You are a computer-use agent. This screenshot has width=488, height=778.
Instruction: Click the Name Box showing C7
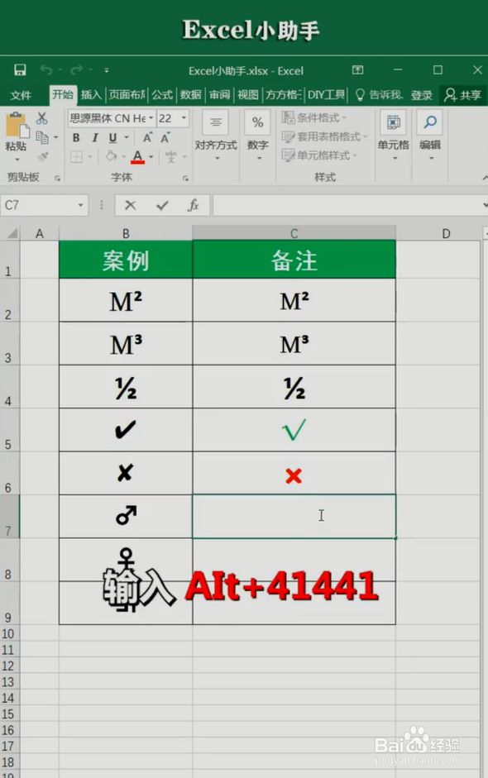point(44,205)
